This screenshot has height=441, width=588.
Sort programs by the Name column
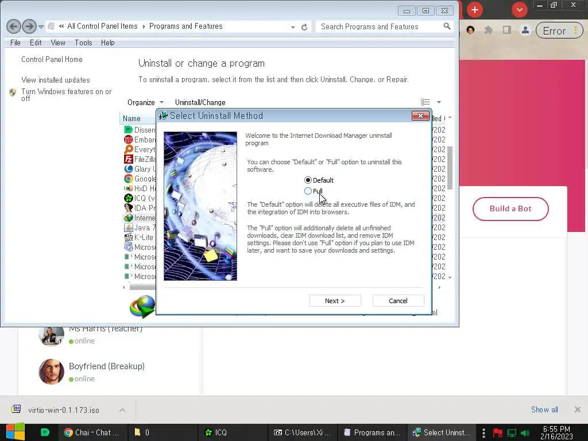click(131, 118)
